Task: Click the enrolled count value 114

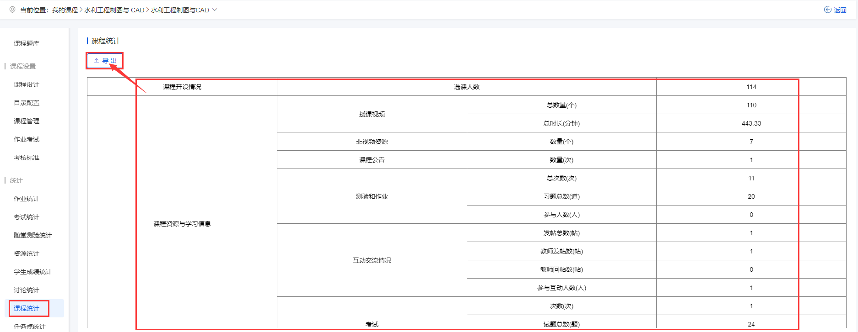Action: [751, 87]
